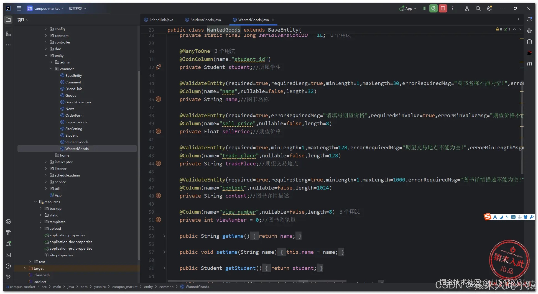Open the Terminal tool window
The height and width of the screenshot is (294, 538).
pyautogui.click(x=8, y=255)
